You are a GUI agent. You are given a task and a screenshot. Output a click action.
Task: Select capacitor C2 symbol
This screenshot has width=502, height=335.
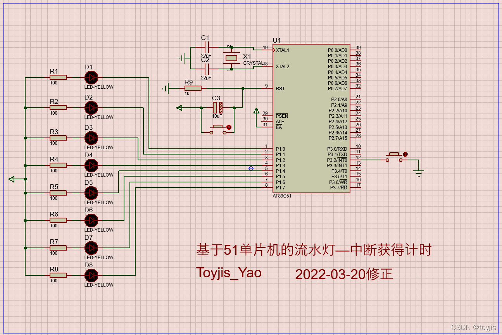coord(207,69)
